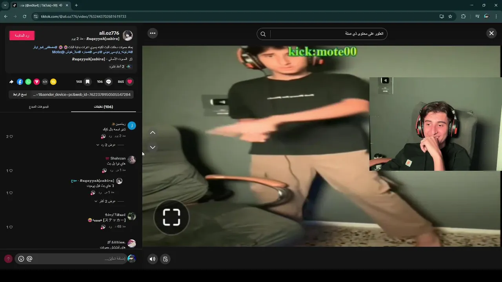Image resolution: width=502 pixels, height=282 pixels.
Task: Open the Chrome three-dot menu
Action: [496, 16]
